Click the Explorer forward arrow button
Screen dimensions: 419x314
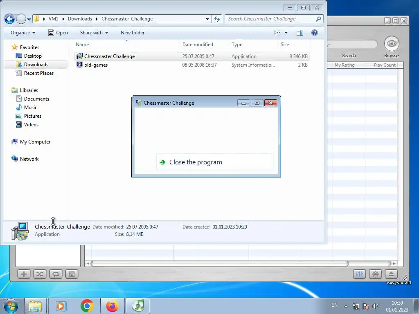point(21,19)
